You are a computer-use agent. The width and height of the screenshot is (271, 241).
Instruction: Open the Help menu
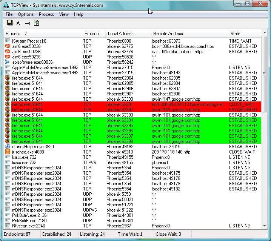(x=79, y=14)
